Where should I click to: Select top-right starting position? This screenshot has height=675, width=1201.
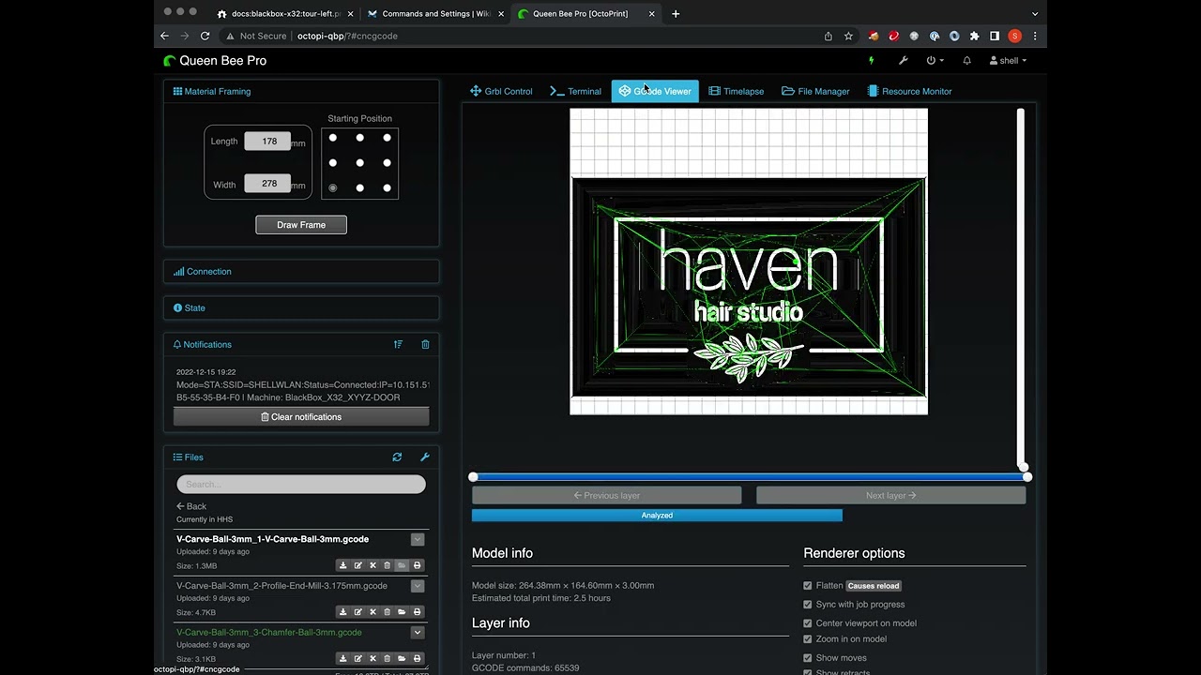coord(387,138)
